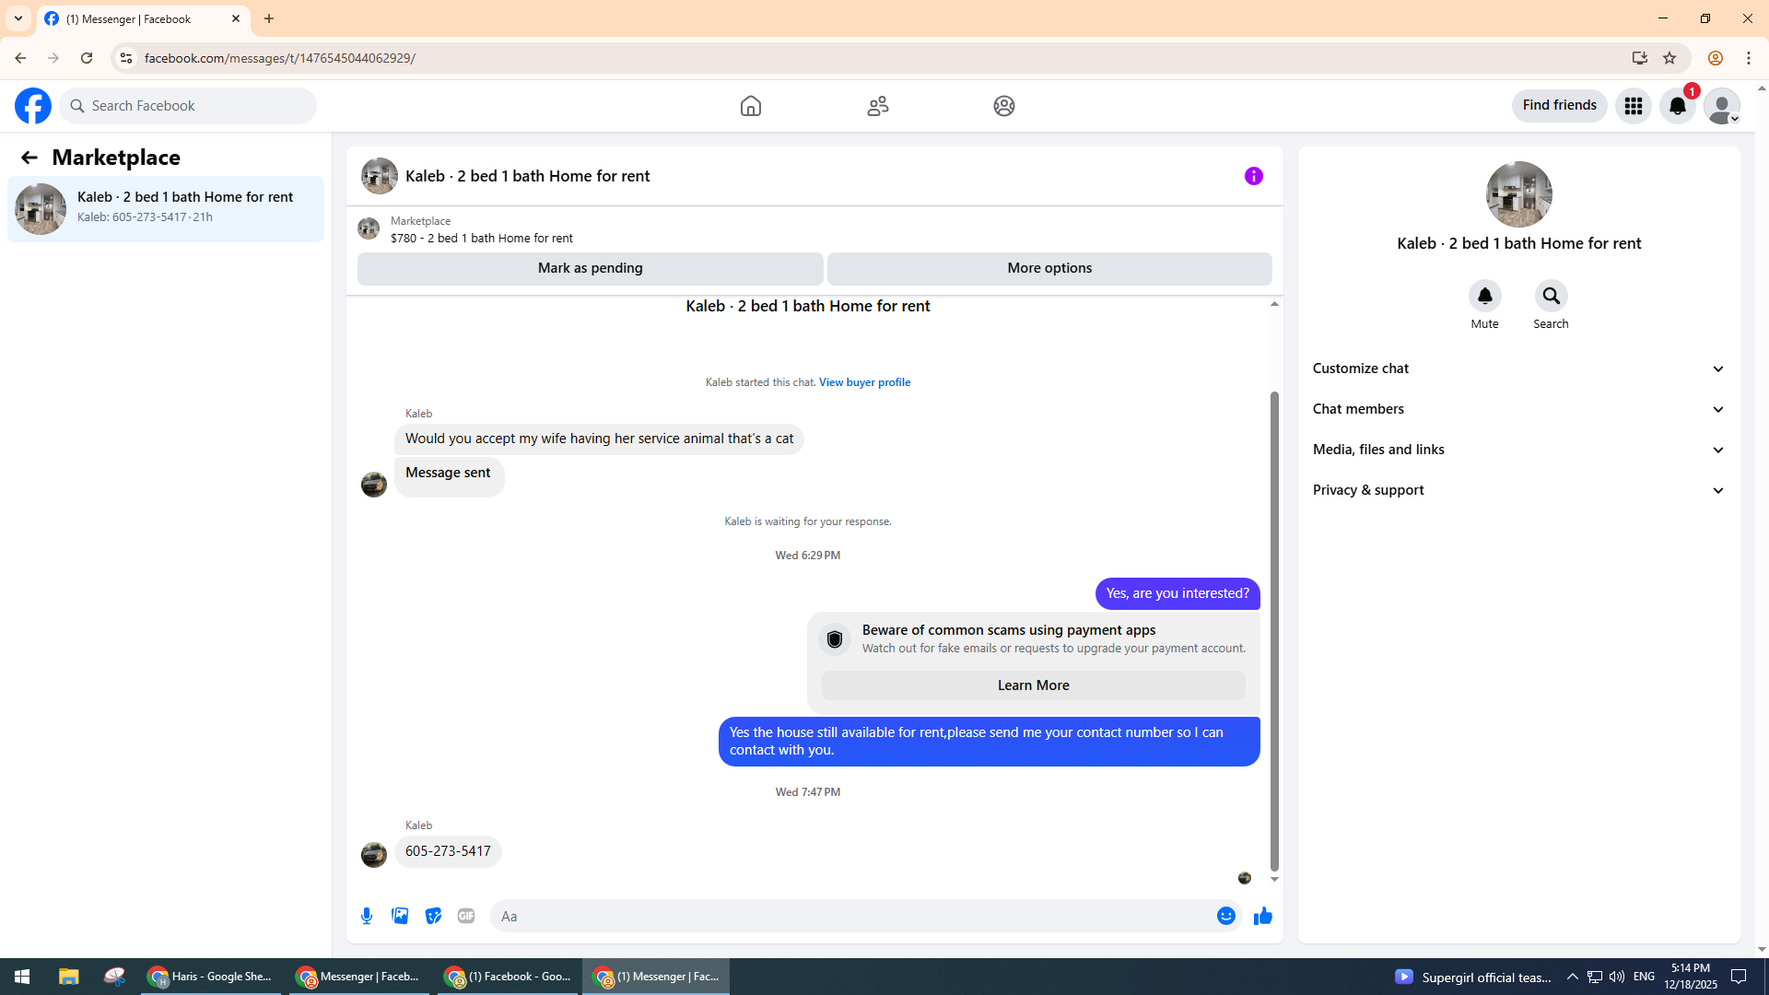Switch to Haris - Google Sheets taskbar window

[211, 977]
